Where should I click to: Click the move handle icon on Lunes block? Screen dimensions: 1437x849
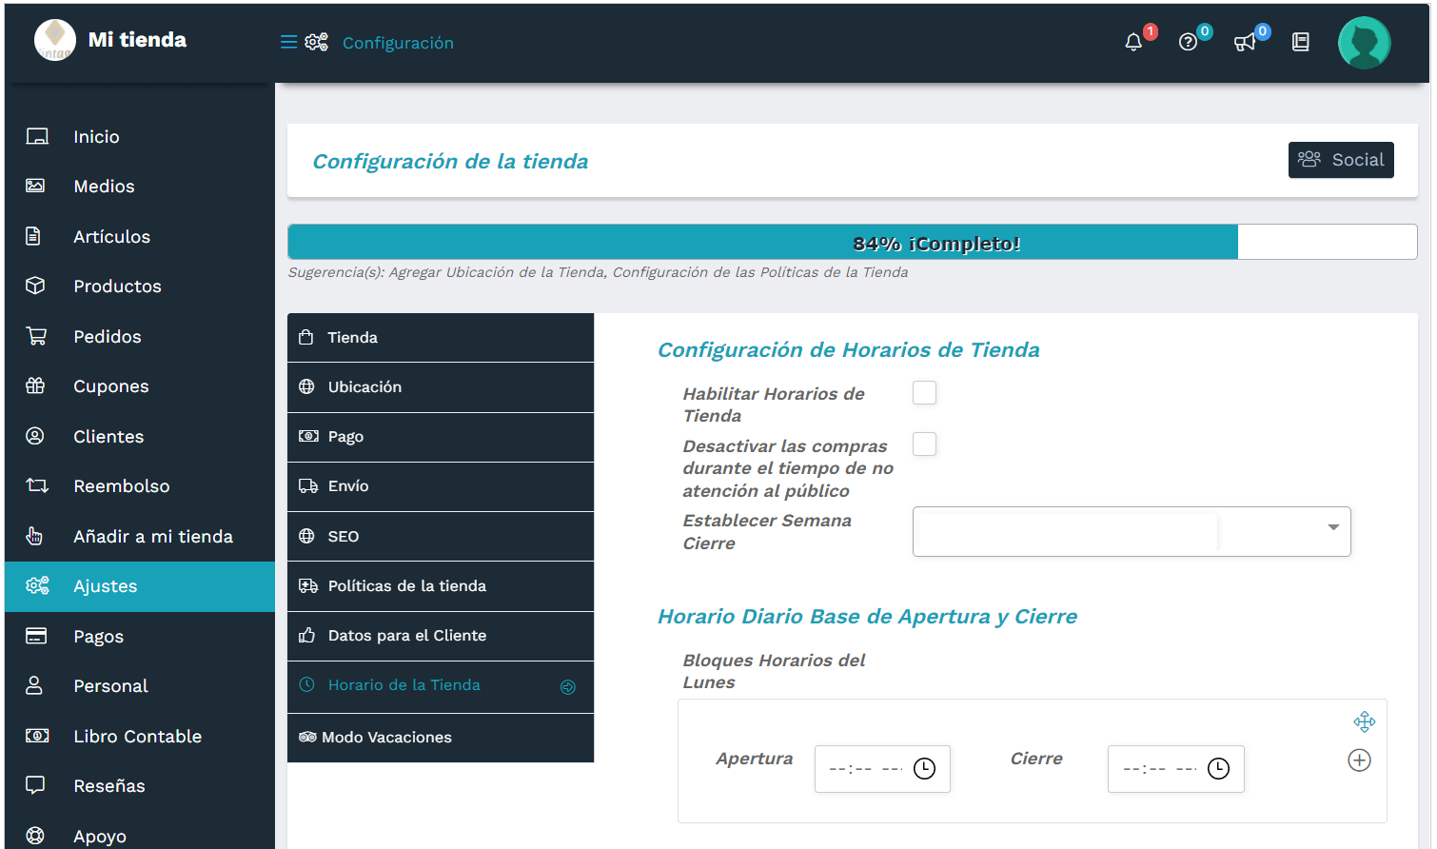tap(1365, 721)
